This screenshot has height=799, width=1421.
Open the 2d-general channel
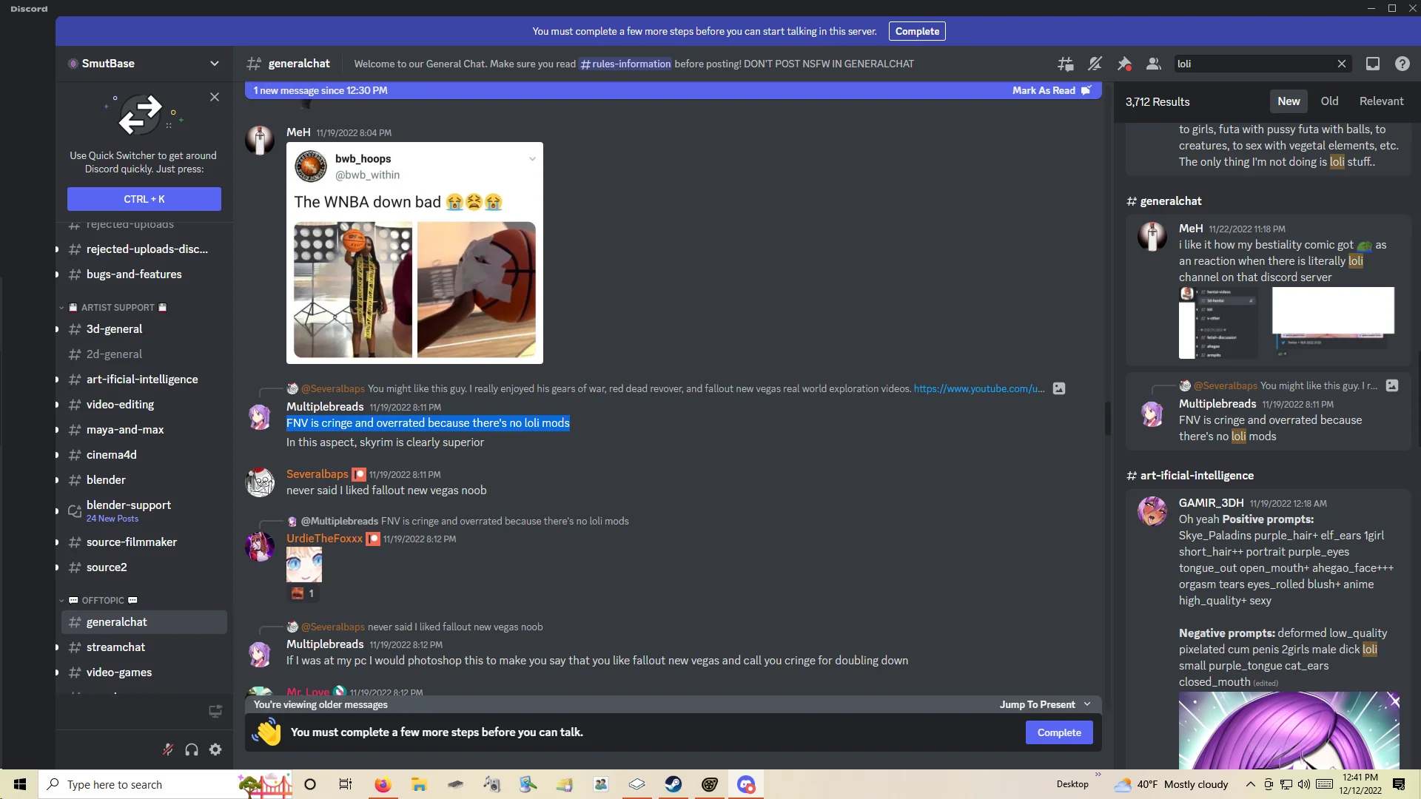[144, 354]
